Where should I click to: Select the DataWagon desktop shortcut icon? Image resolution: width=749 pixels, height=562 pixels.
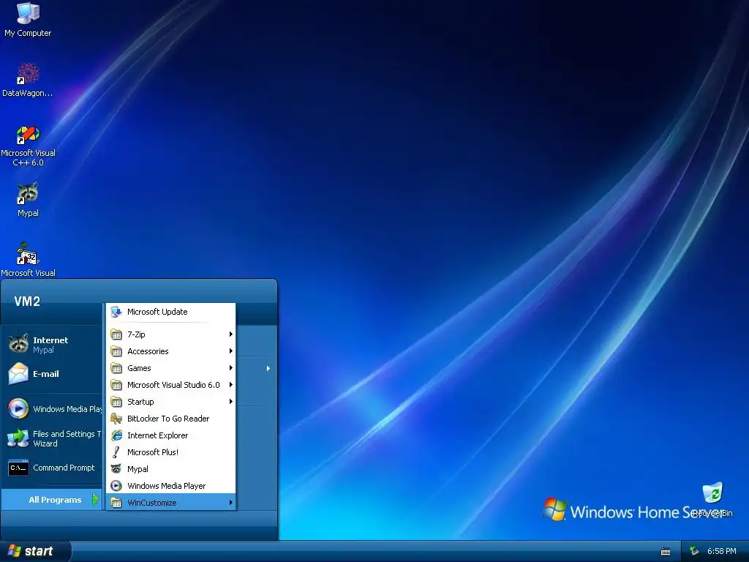tap(28, 74)
